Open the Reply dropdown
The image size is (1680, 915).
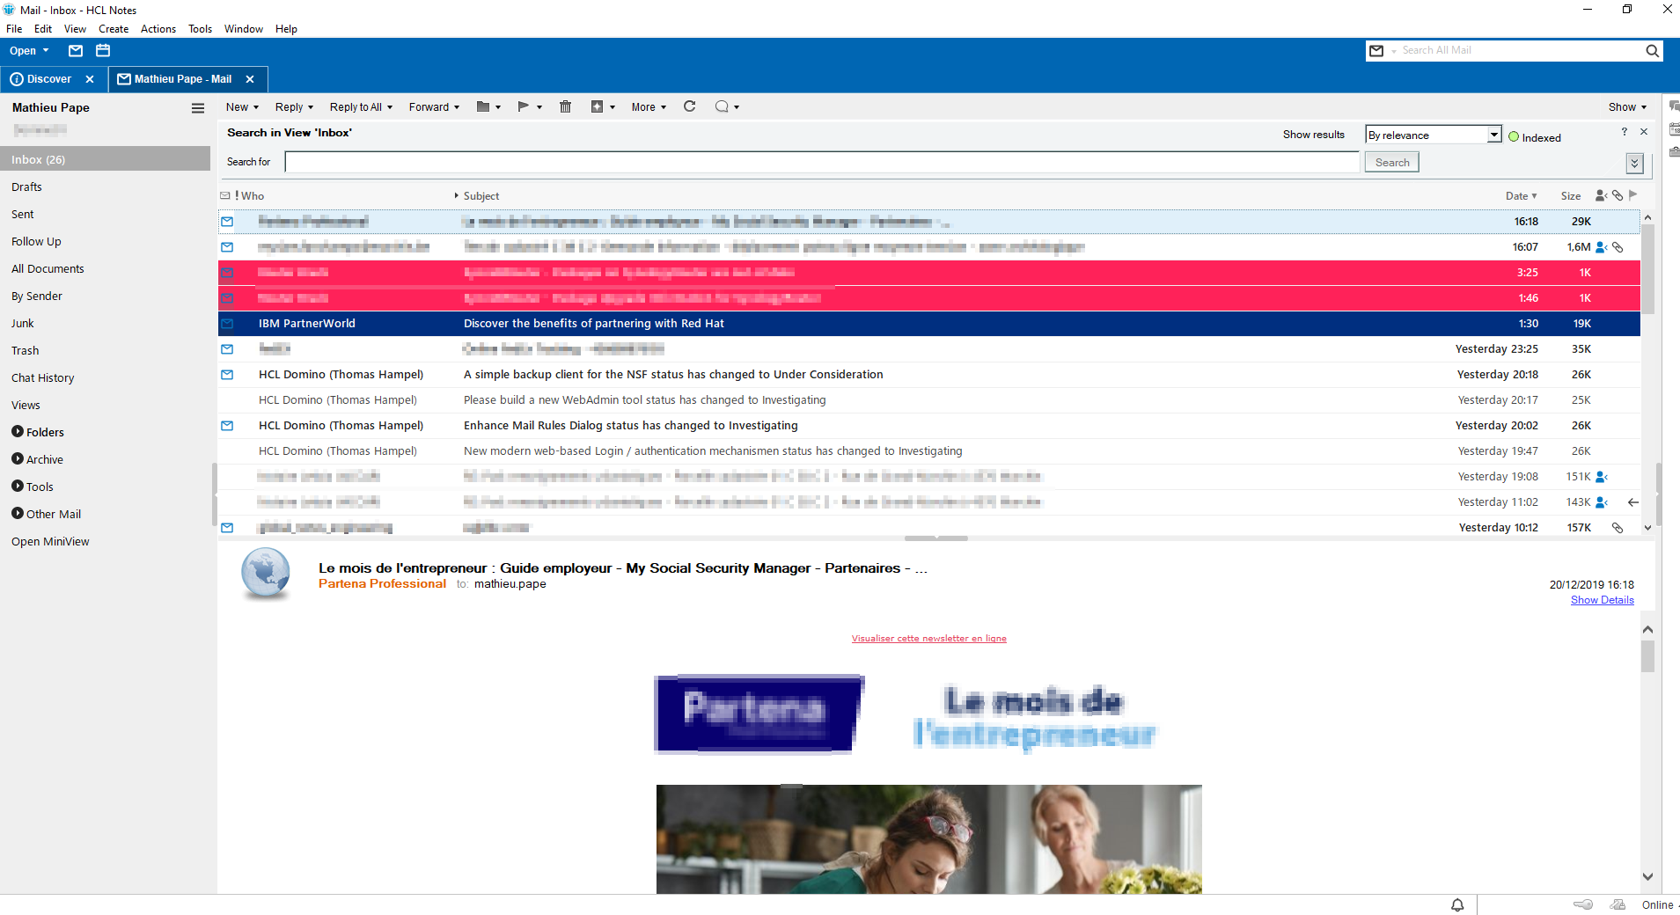[294, 107]
